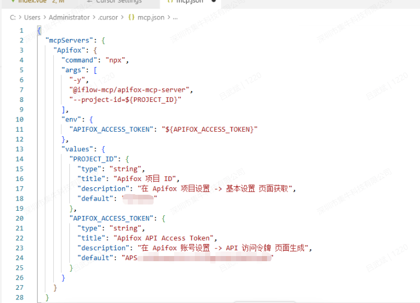
Task: Click the "Apifox API Access Token" title value
Action: [163, 238]
